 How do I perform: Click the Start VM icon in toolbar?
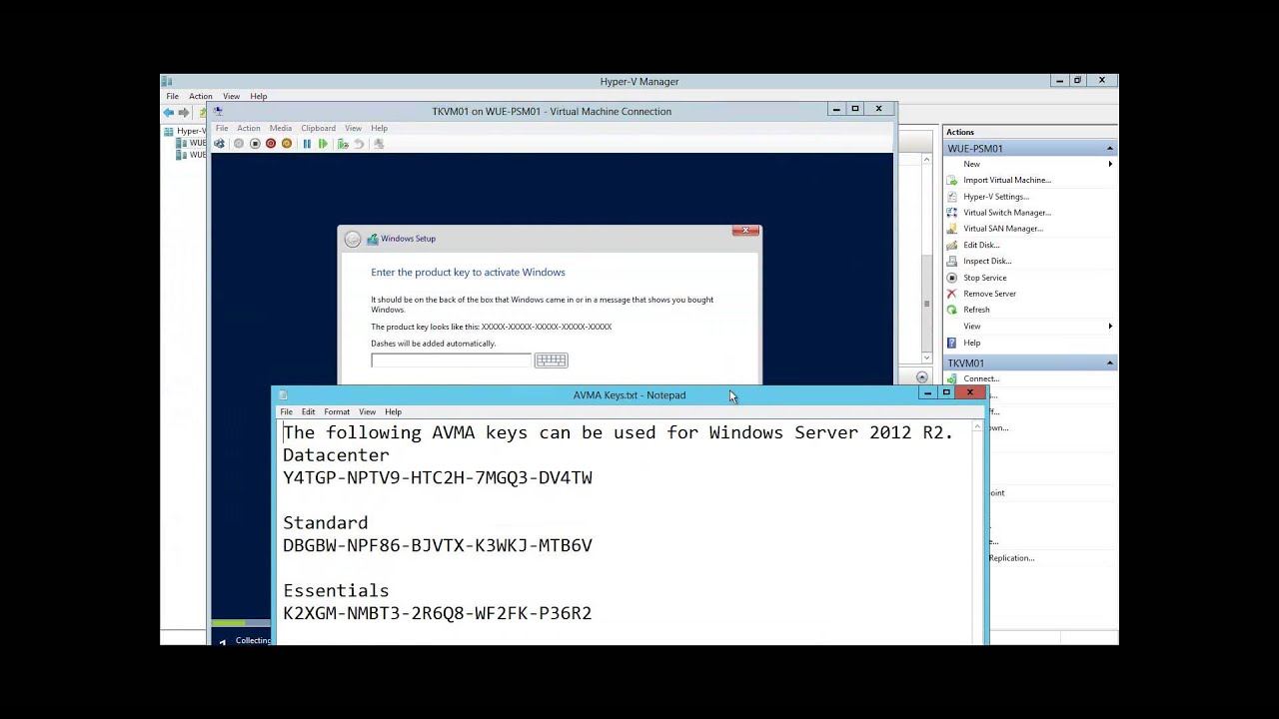tap(239, 144)
